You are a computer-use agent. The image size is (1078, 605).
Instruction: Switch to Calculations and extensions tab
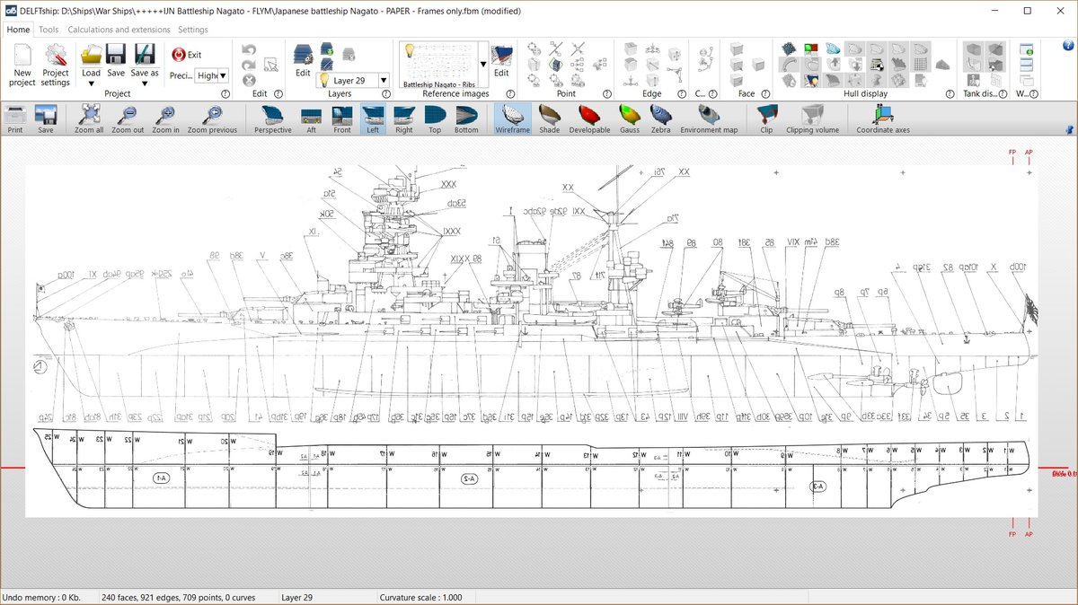click(119, 30)
